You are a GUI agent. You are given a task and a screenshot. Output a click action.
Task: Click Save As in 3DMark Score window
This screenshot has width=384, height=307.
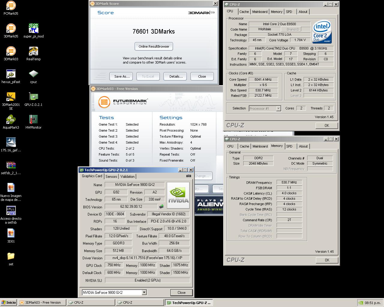pyautogui.click(x=121, y=76)
